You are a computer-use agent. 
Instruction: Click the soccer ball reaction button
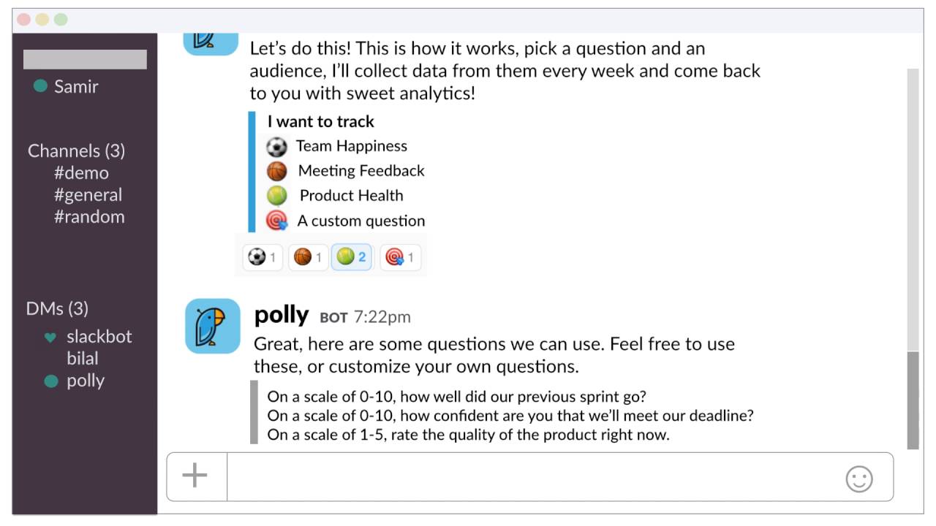point(263,257)
